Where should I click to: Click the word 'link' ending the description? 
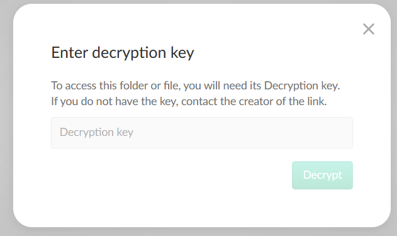tap(316, 101)
